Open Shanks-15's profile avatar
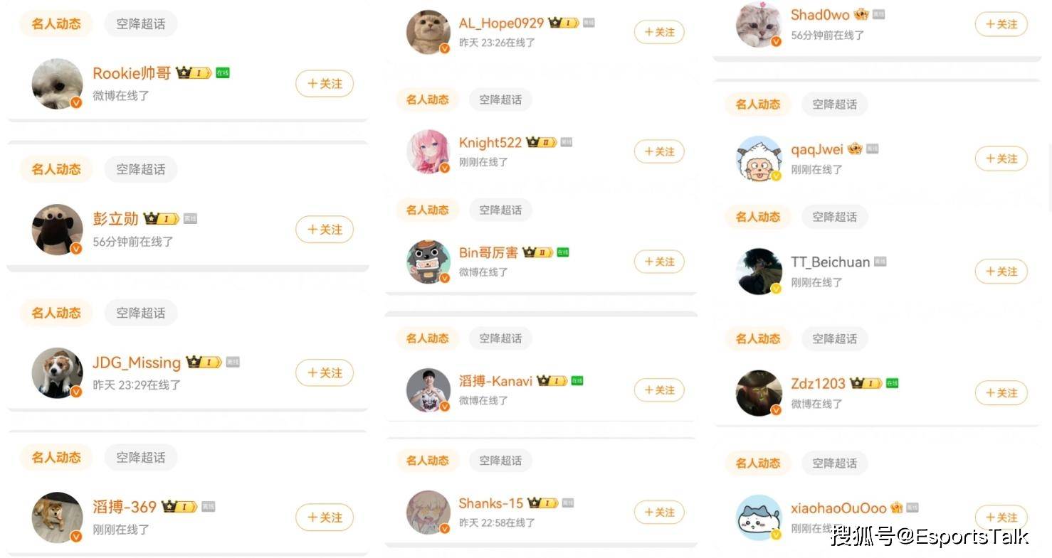The height and width of the screenshot is (558, 1052). 428,513
